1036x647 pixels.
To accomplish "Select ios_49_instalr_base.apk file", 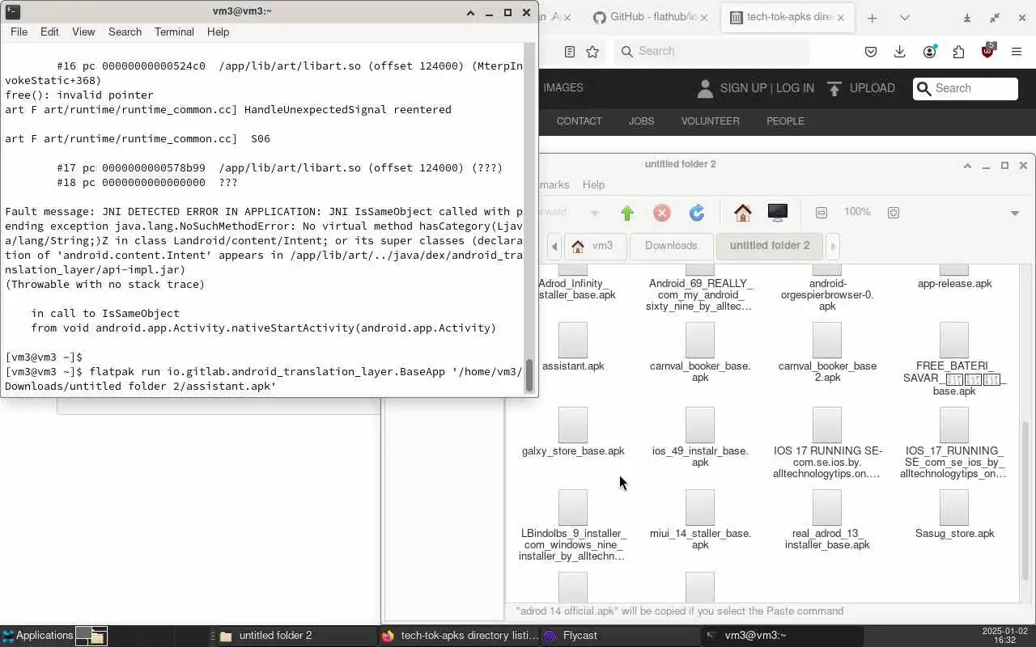I will [x=700, y=438].
